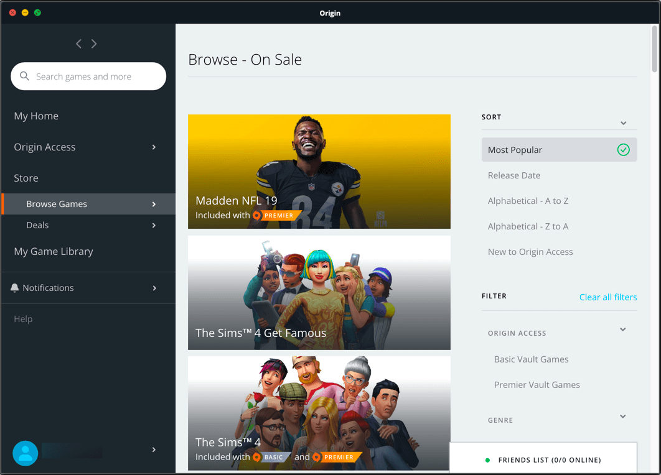Click the back navigation arrow

coord(78,44)
